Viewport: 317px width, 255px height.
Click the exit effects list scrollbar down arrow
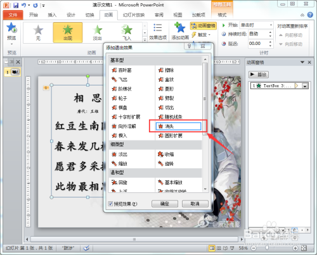tap(205, 189)
